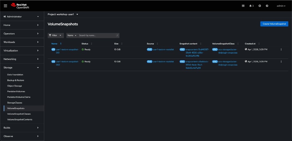Click globe icon beside snapshot-001 created time

point(246,49)
